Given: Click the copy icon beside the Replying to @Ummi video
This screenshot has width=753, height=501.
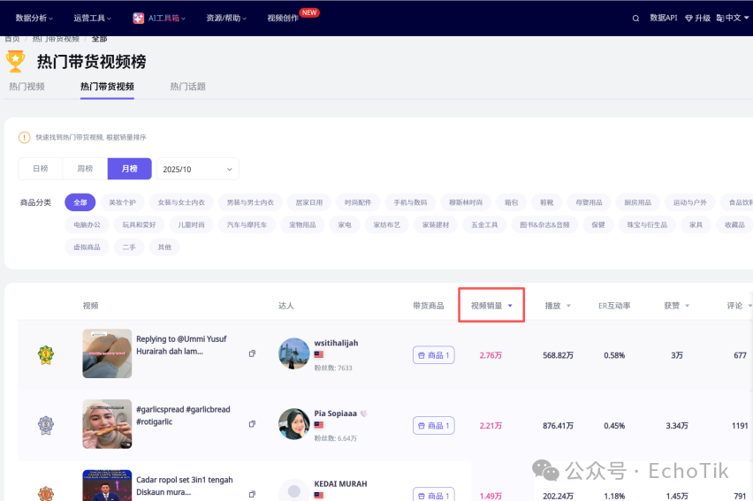Looking at the screenshot, I should pos(252,353).
